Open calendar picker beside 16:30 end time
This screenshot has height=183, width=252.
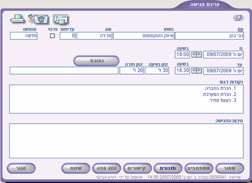[197, 70]
